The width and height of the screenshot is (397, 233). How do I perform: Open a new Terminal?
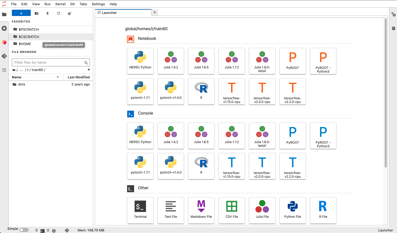pos(140,210)
